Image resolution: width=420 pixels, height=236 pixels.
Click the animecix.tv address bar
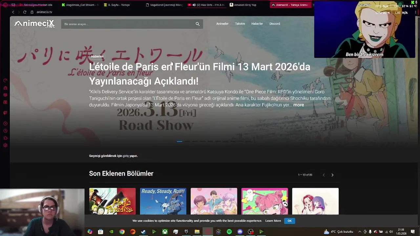coord(44,12)
